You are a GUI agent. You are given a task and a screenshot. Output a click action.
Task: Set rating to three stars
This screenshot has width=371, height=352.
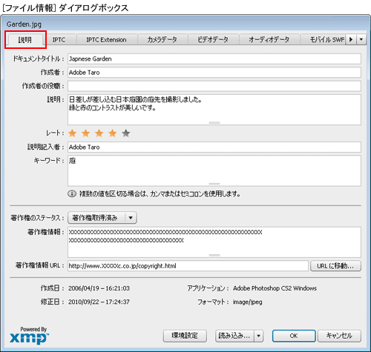pyautogui.click(x=99, y=133)
